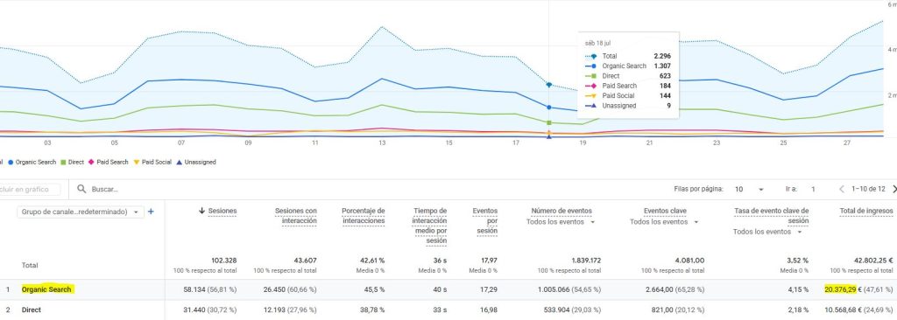Viewport: 897px width, 320px height.
Task: Select the Organic Search row name in the table
Action: 46,289
